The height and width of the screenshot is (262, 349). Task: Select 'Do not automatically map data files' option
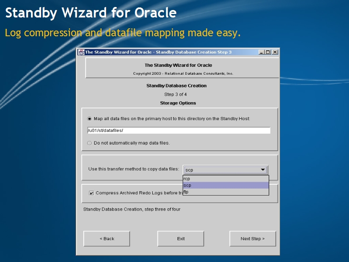89,143
